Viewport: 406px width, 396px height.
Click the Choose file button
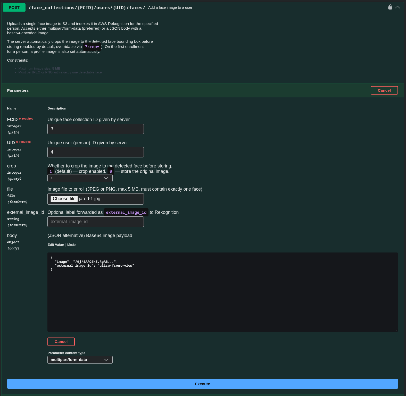pyautogui.click(x=64, y=199)
